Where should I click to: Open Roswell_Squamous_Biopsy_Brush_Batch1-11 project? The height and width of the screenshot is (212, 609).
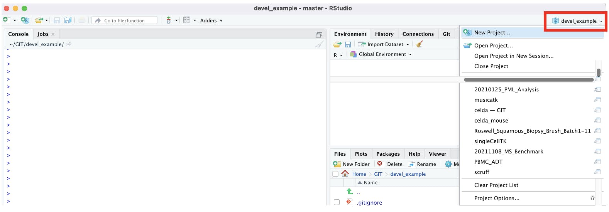[532, 131]
